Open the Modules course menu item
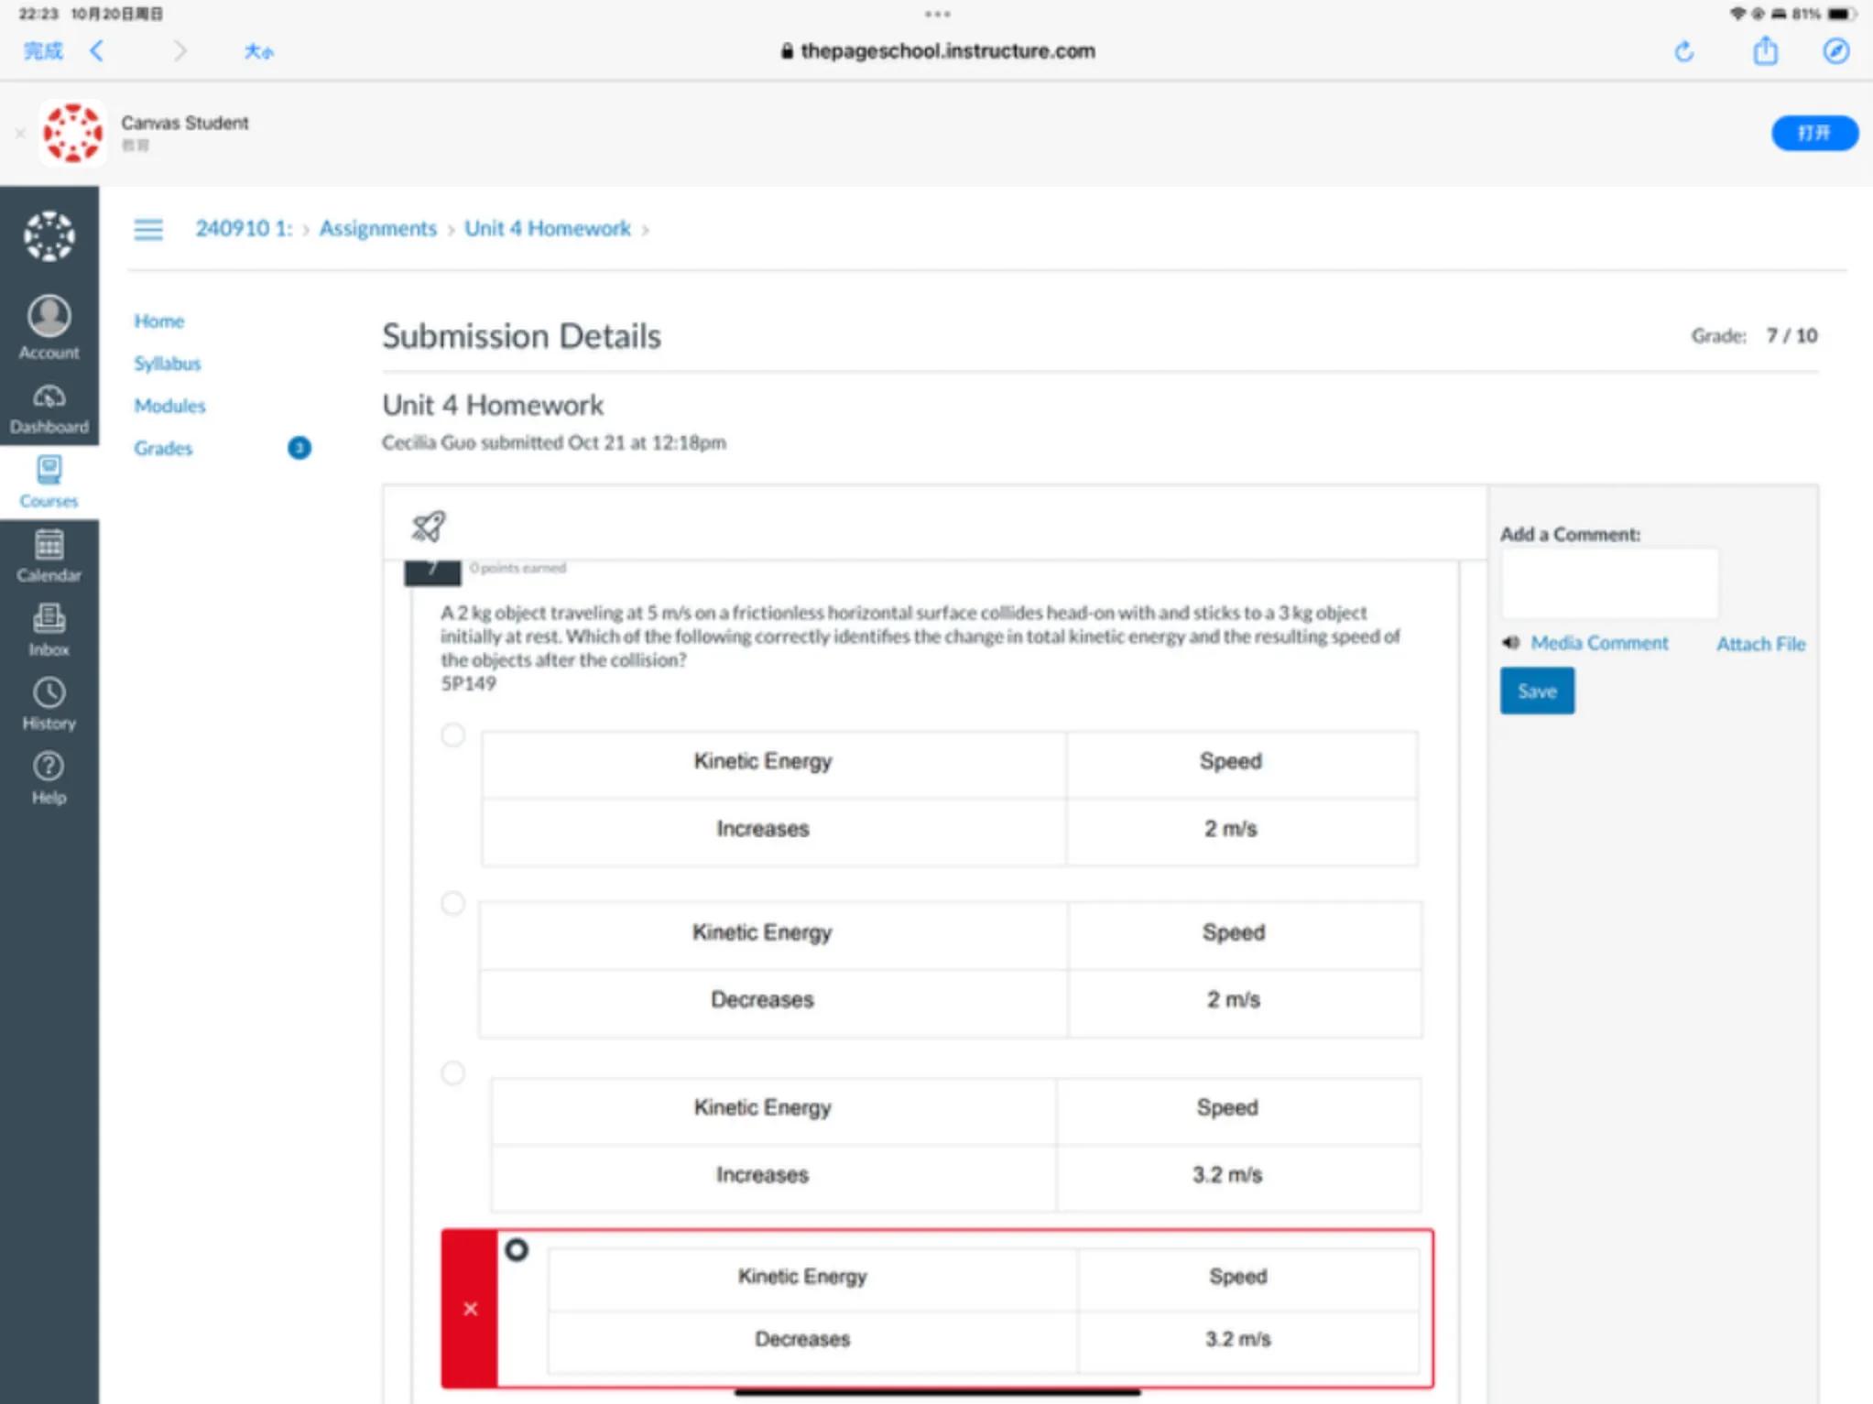Image resolution: width=1873 pixels, height=1404 pixels. pos(169,406)
